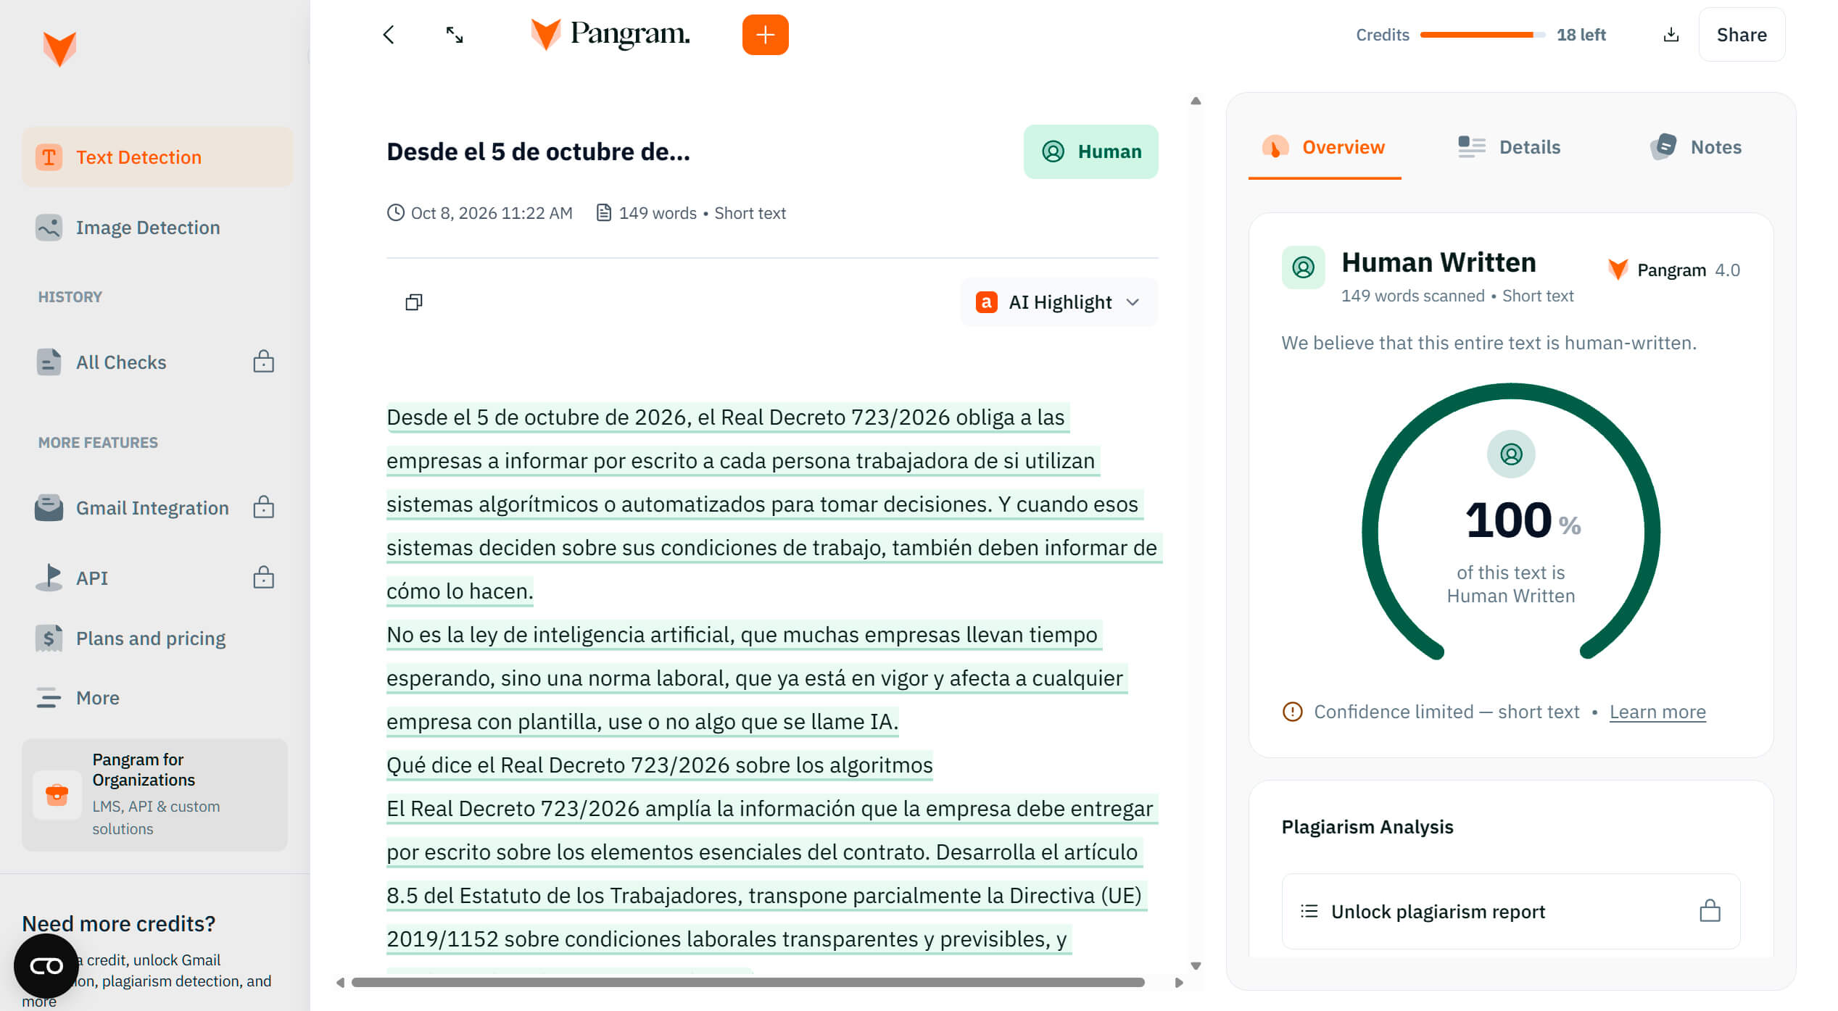Open the chat widget bubble
Viewport: 1838px width, 1011px height.
46,966
